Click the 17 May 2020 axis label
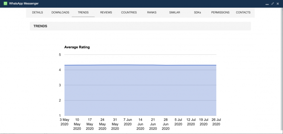The width and height of the screenshot is (283, 134). [90, 124]
